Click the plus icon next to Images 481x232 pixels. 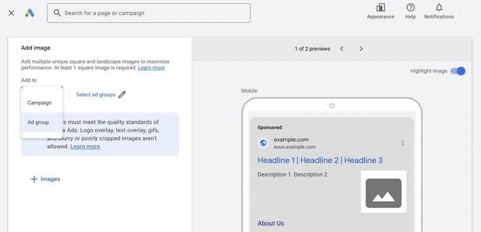point(34,179)
